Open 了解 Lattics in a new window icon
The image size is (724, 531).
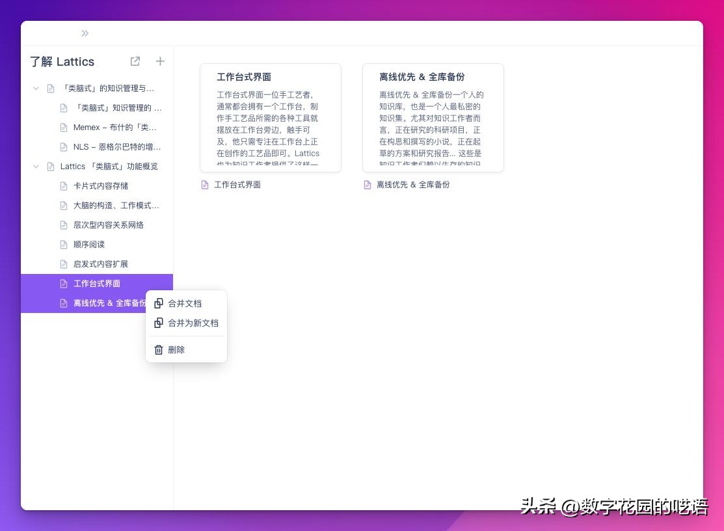[135, 61]
